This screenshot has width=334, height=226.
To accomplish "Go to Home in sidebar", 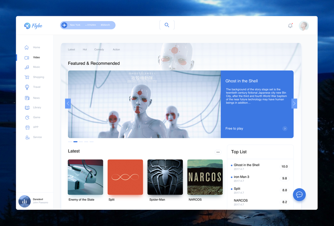I will click(37, 47).
